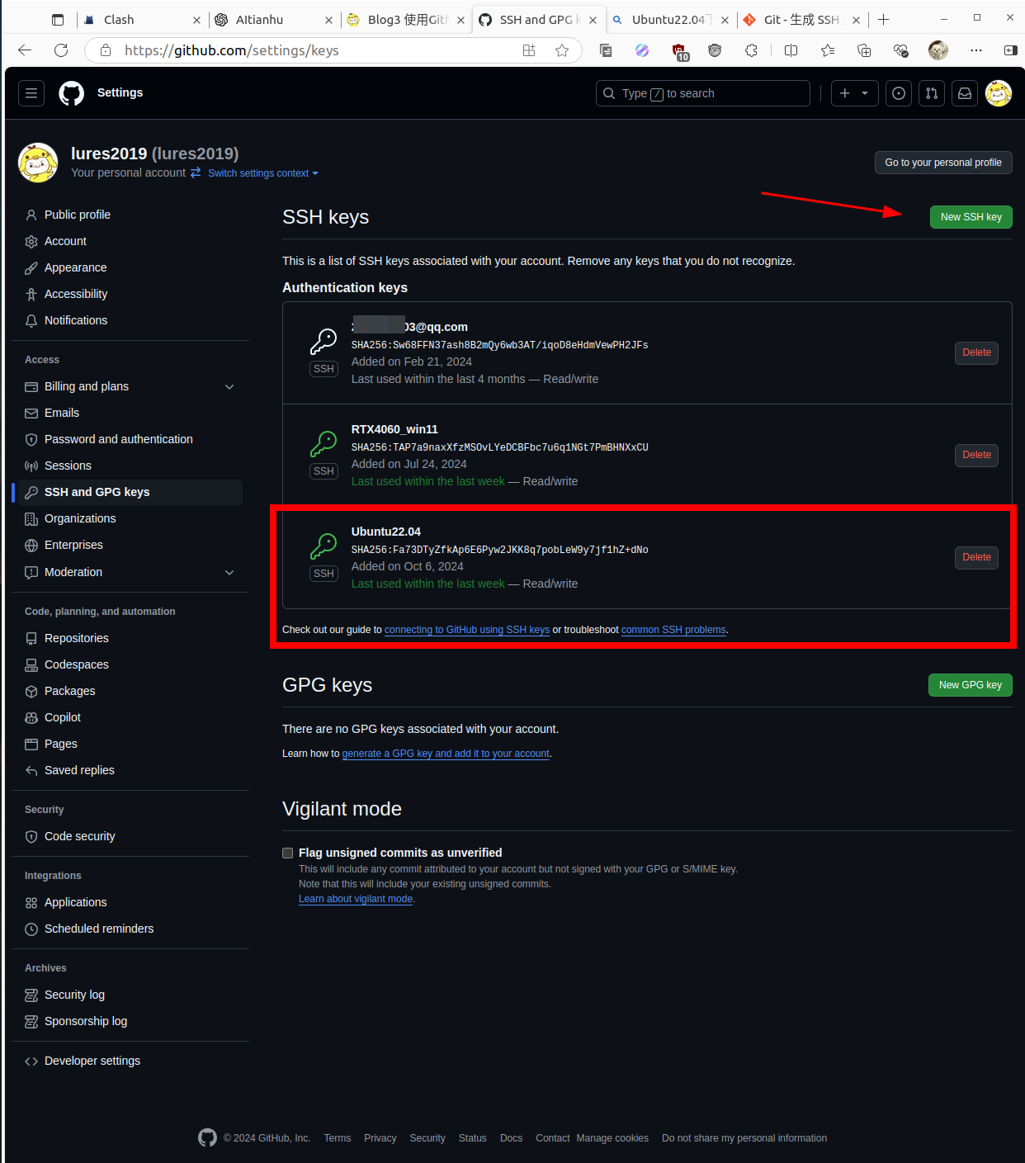The height and width of the screenshot is (1163, 1025).
Task: Open the Pull requests icon in header
Action: [932, 93]
